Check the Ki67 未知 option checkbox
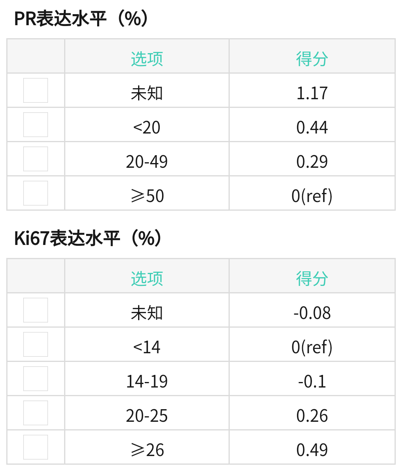404x471 pixels. click(x=35, y=310)
